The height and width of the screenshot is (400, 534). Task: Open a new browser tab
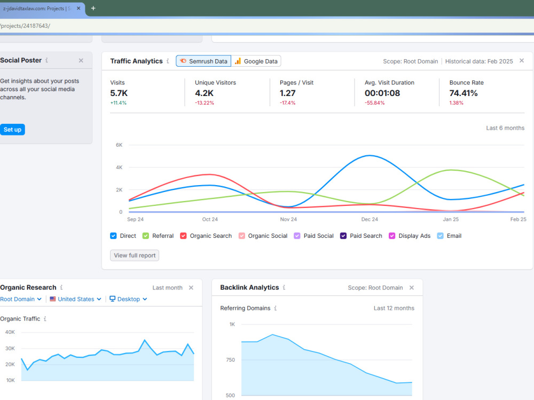point(93,8)
